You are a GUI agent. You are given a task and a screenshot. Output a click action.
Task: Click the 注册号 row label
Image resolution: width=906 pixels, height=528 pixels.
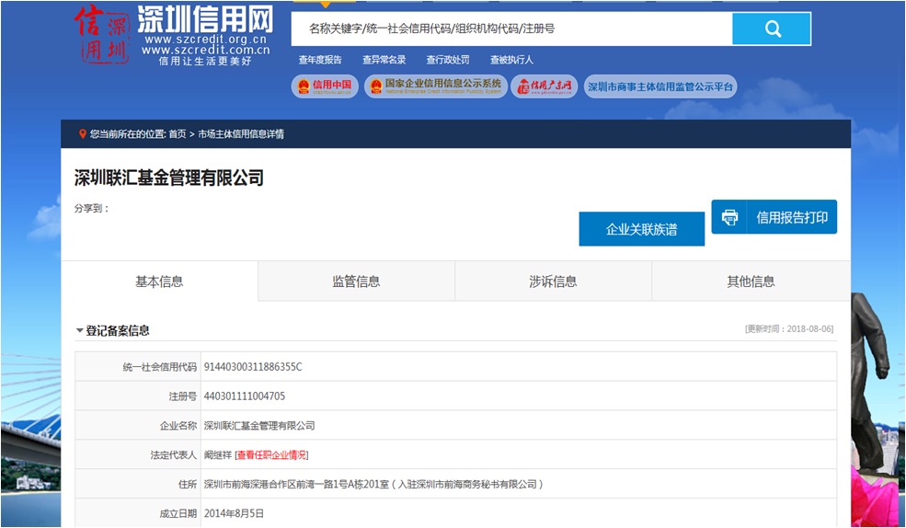(183, 396)
